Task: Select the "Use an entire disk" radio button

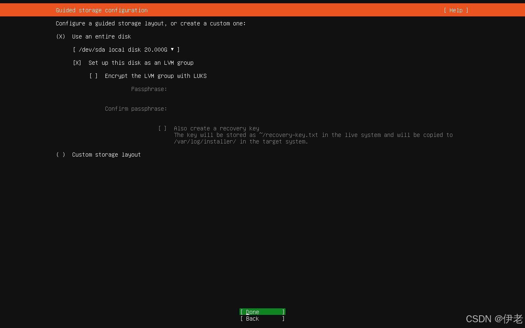Action: [61, 36]
